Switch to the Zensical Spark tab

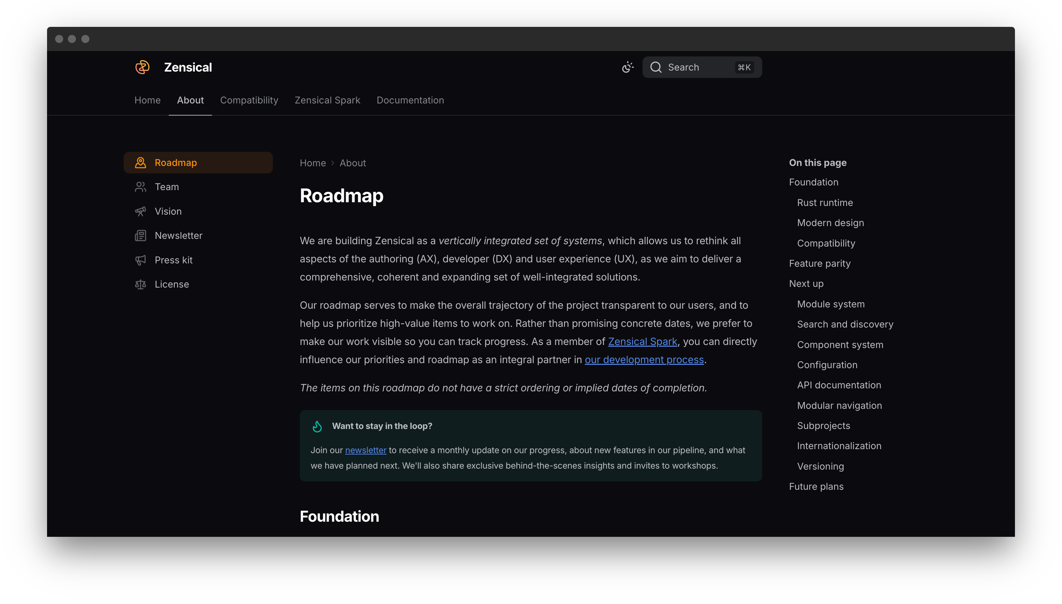point(327,100)
